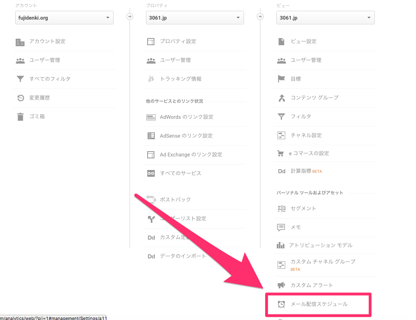The height and width of the screenshot is (320, 416).
Task: Click the 変更履歴 history clock icon
Action: click(x=20, y=98)
